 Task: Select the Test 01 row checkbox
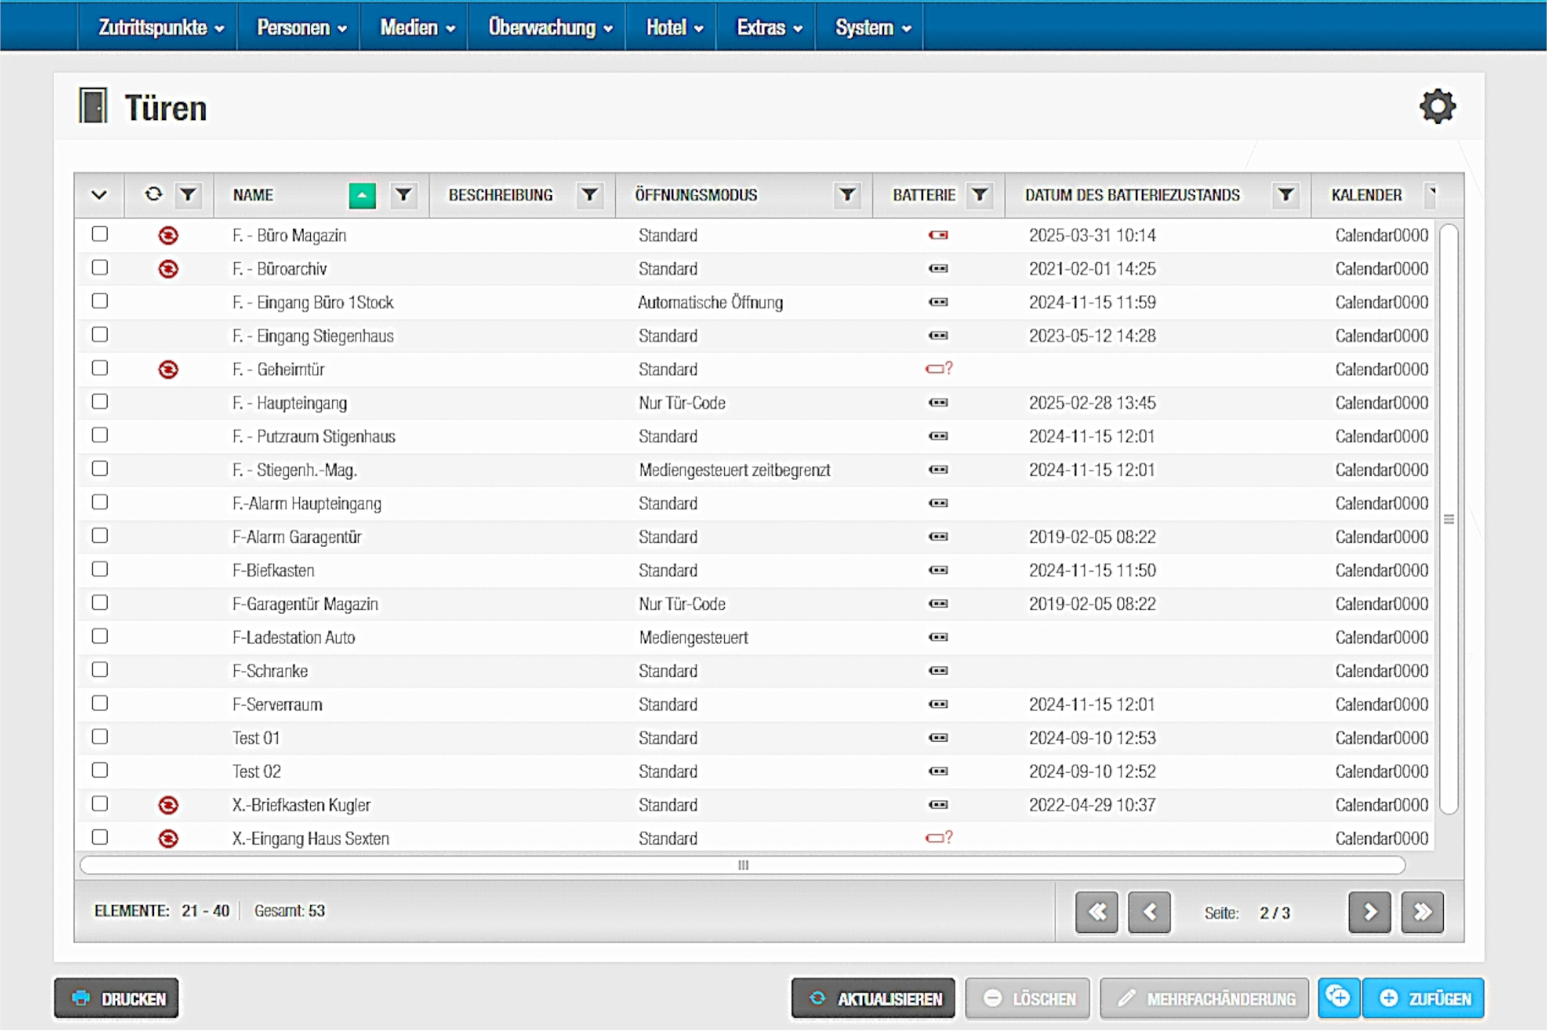(99, 737)
